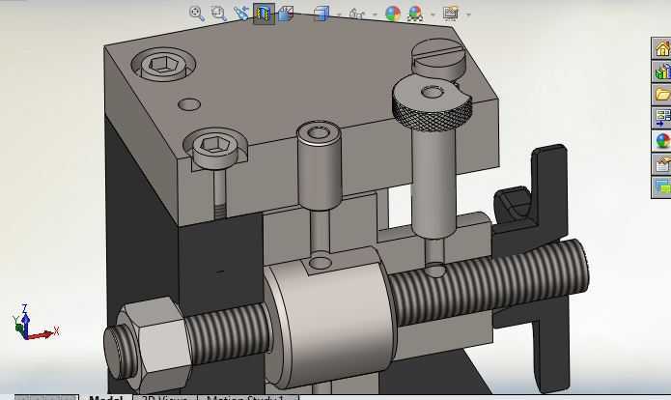Open the Design Library task pane tab
This screenshot has height=400, width=671.
tap(661, 71)
